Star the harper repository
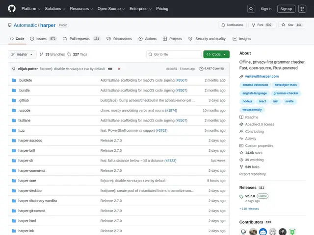 point(292,25)
